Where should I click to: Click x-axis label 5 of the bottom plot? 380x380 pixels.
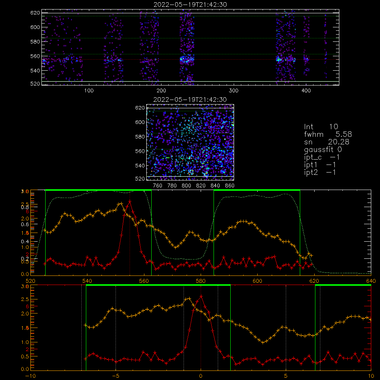coord(286,376)
